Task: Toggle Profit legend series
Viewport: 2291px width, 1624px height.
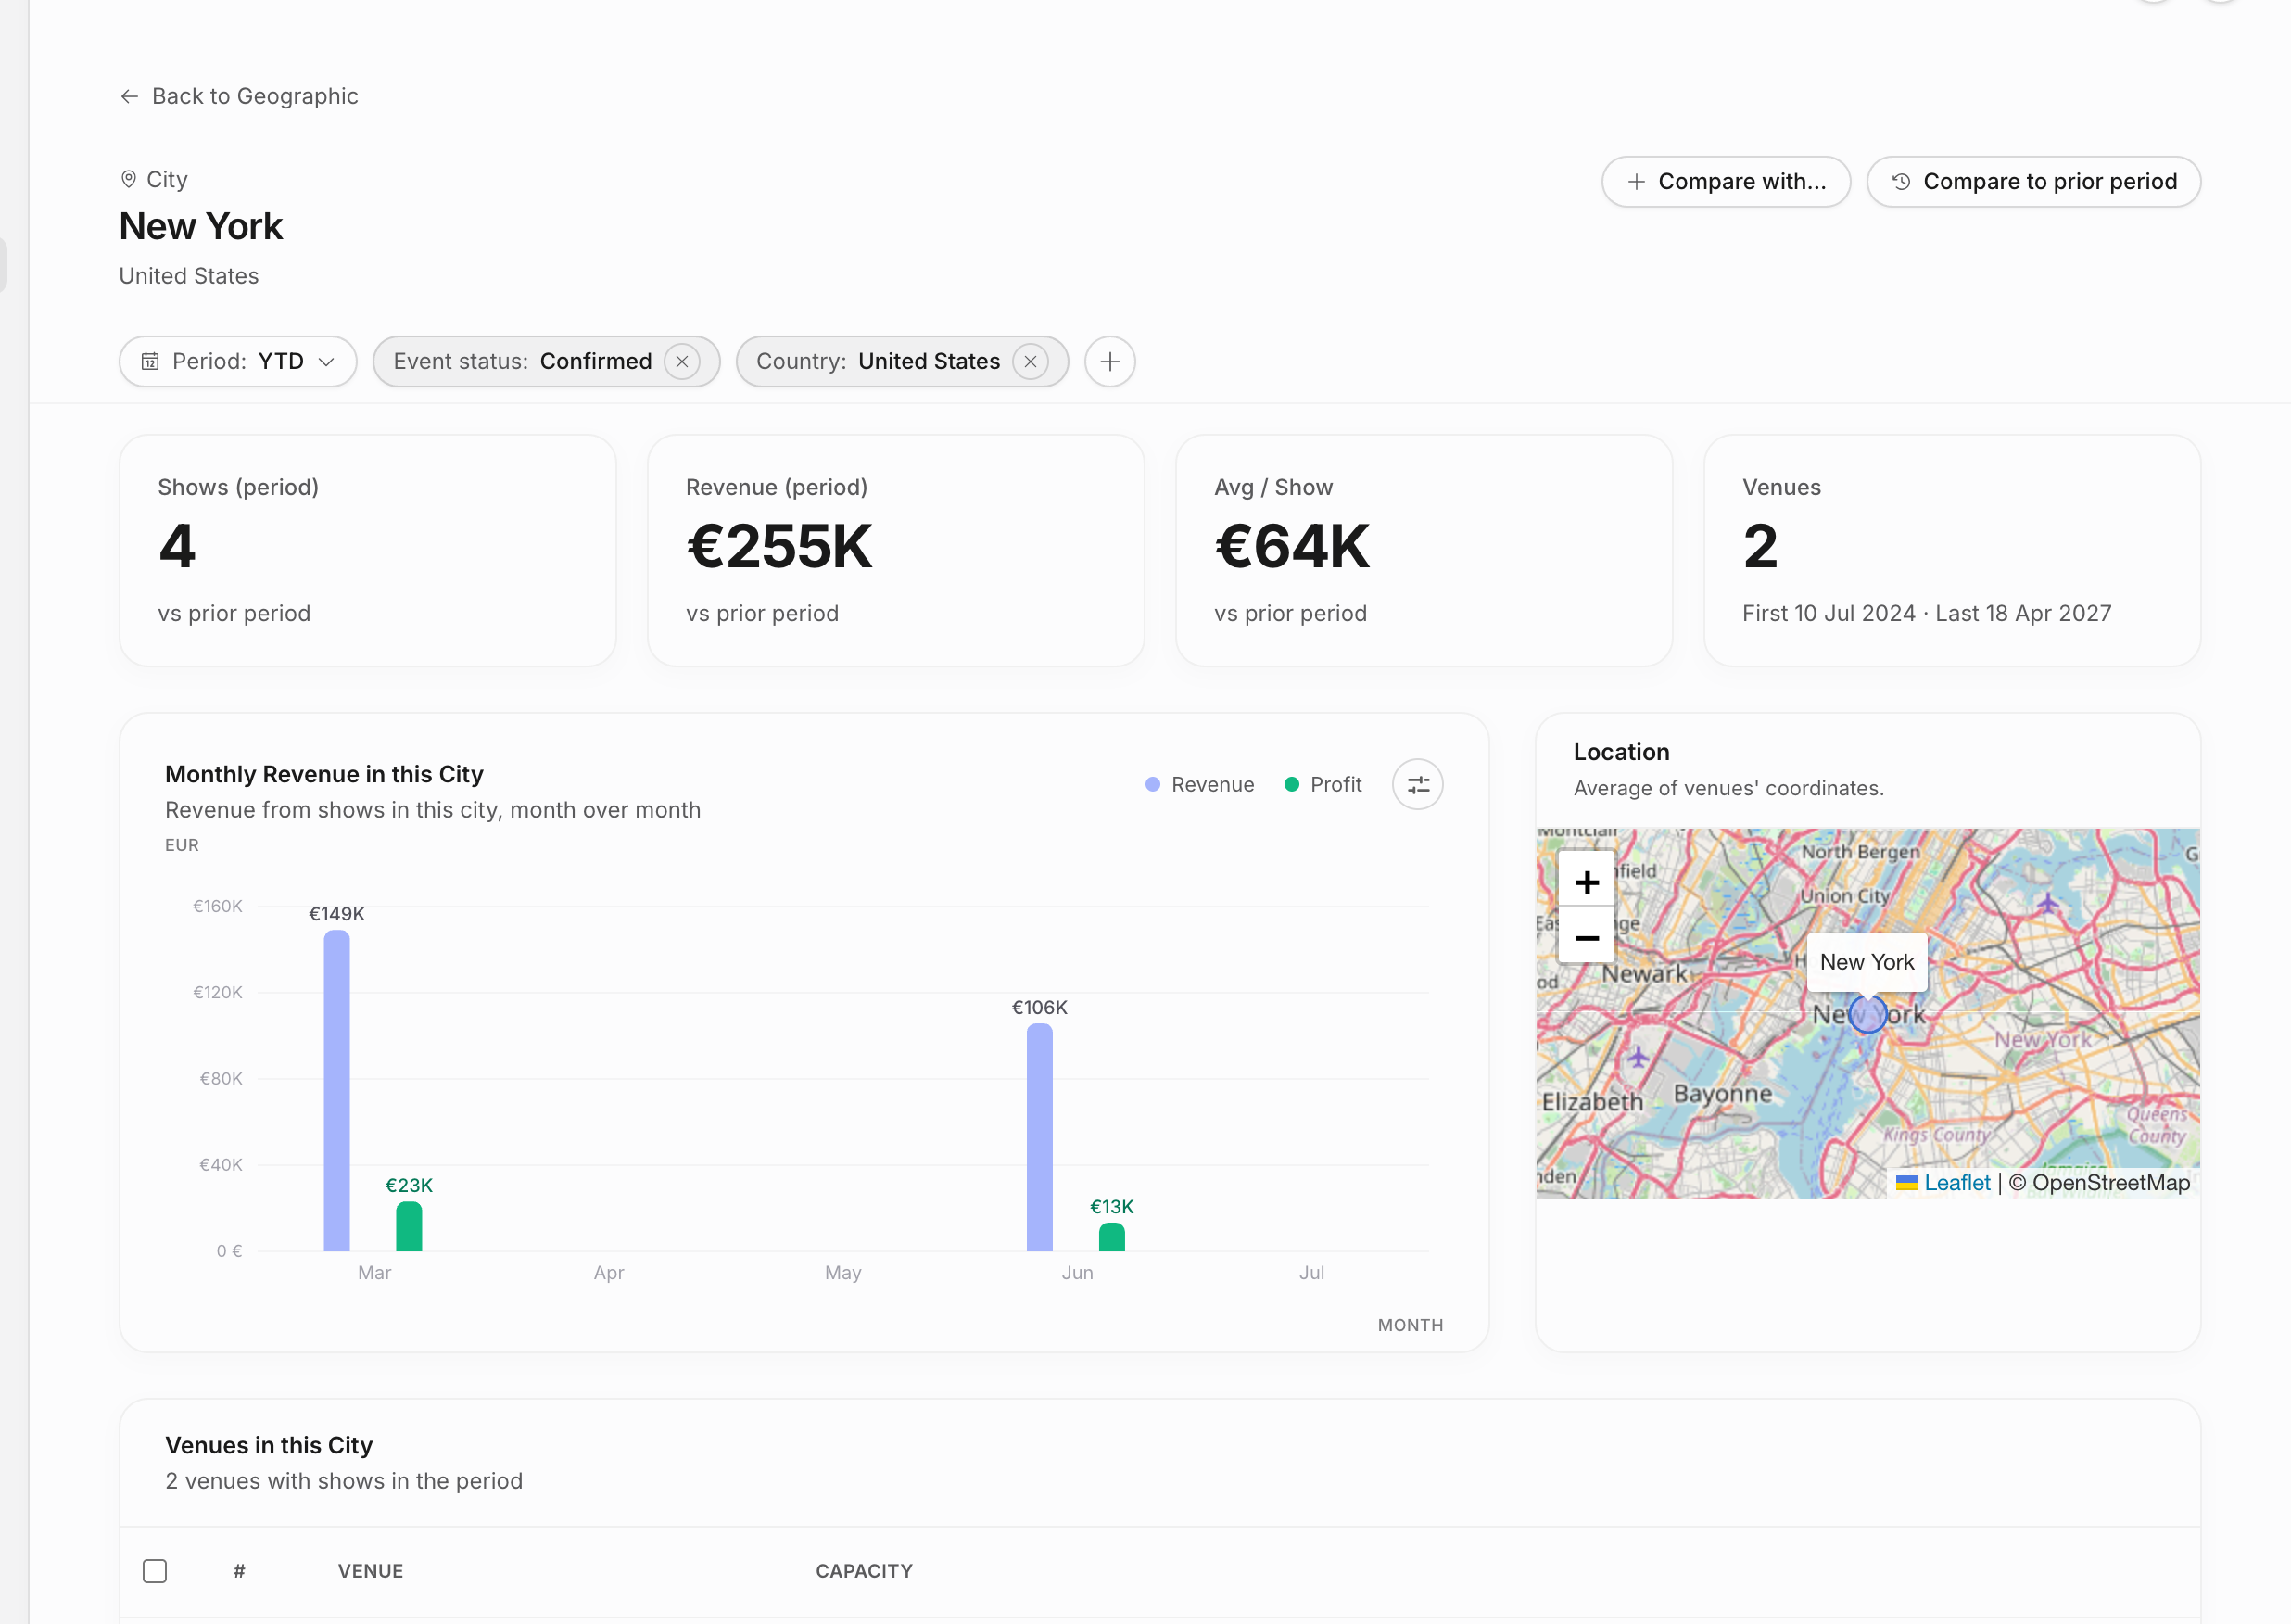Action: 1323,784
